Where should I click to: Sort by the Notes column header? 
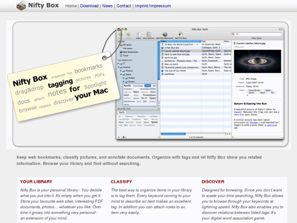click(227, 41)
